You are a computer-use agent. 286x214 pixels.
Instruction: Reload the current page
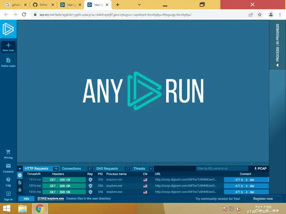(24, 14)
